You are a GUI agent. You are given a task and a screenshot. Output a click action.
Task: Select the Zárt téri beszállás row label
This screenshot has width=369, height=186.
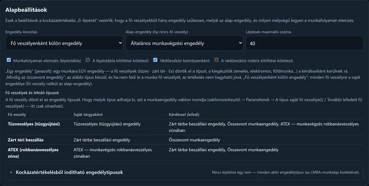click(x=26, y=140)
